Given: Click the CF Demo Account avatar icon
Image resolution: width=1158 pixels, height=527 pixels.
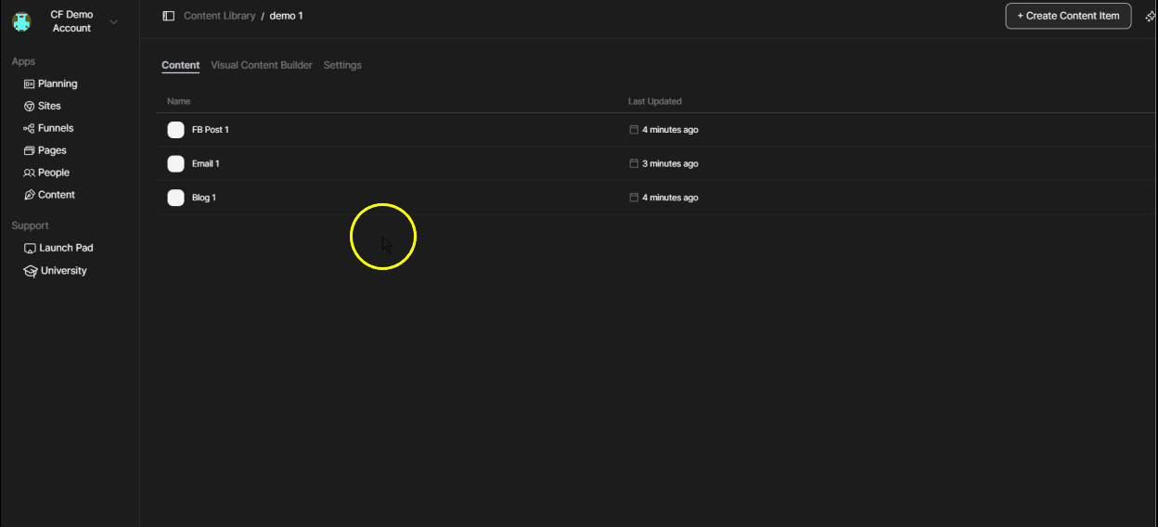Looking at the screenshot, I should [21, 21].
